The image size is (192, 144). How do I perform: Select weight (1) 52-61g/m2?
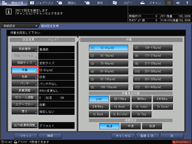108,48
